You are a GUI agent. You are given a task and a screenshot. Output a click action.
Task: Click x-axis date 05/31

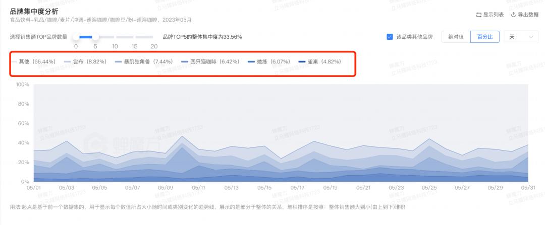(x=528, y=188)
